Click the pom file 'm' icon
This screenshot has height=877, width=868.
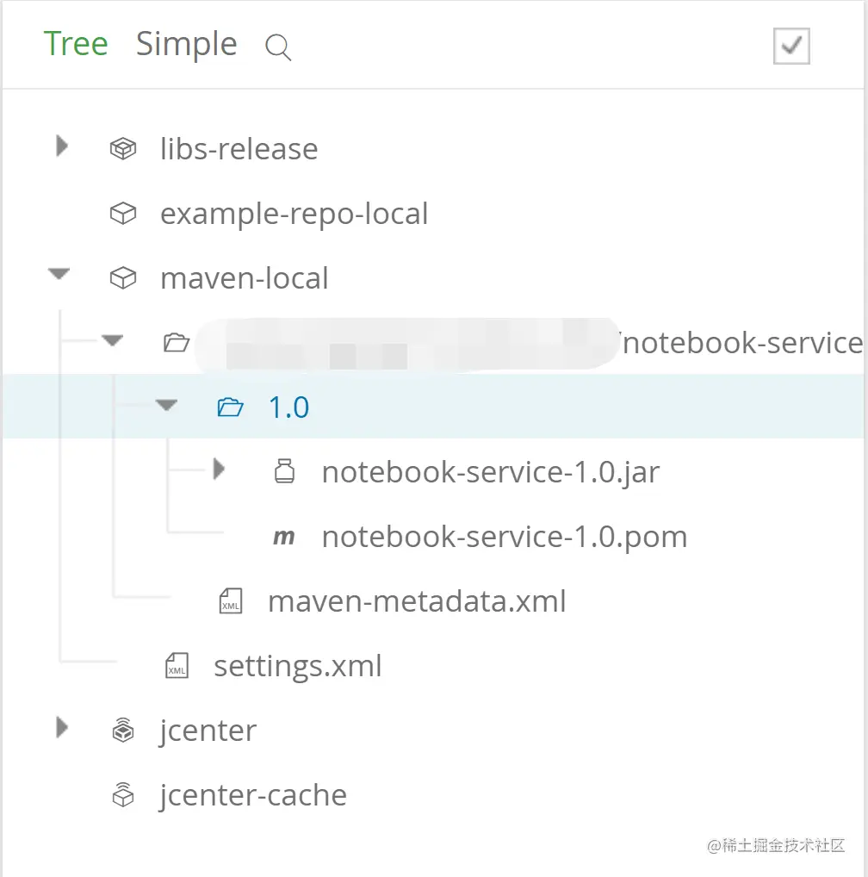pyautogui.click(x=283, y=537)
